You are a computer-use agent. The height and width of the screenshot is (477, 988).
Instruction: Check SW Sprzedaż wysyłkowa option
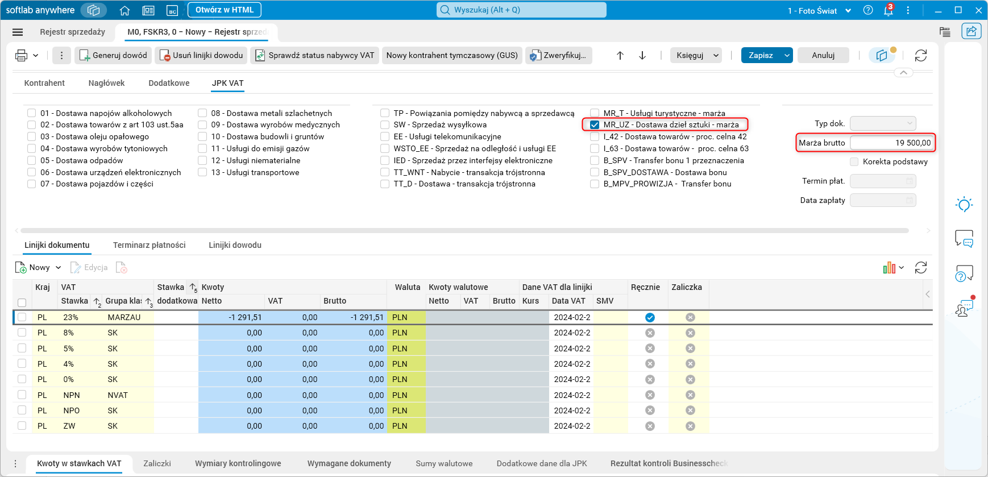pyautogui.click(x=385, y=125)
